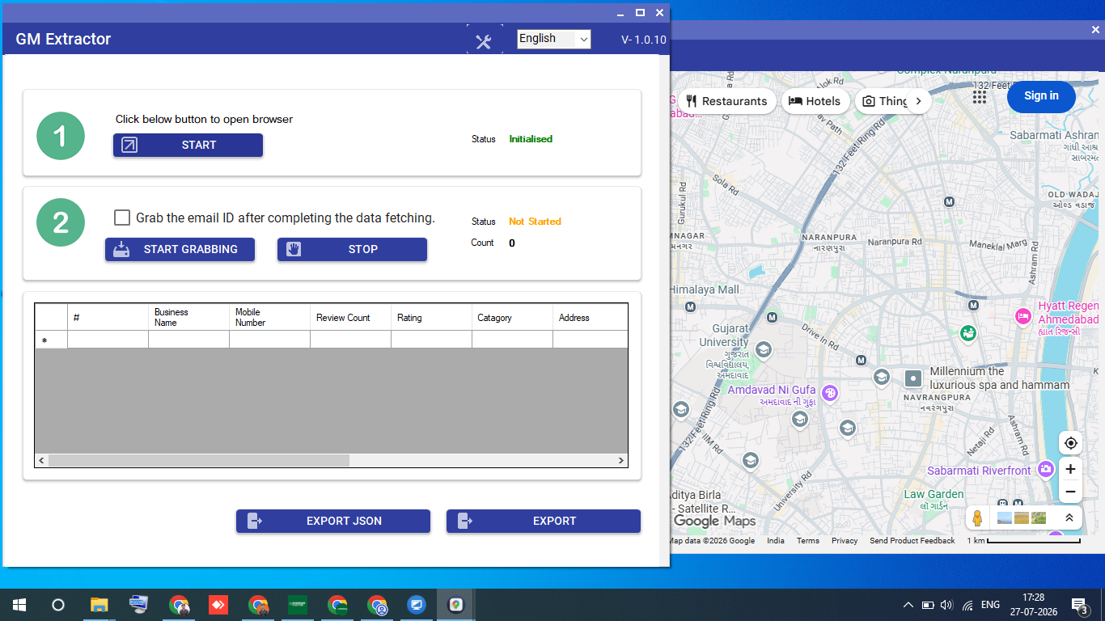
Task: Open the notification center icon
Action: (1079, 605)
